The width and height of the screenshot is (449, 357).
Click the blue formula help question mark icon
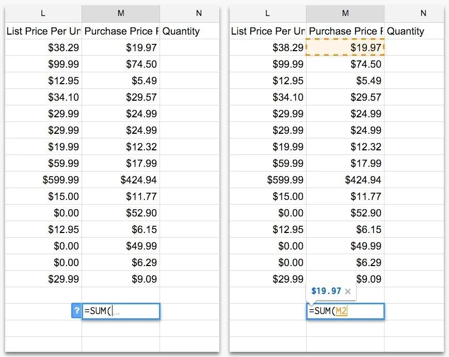pyautogui.click(x=76, y=311)
